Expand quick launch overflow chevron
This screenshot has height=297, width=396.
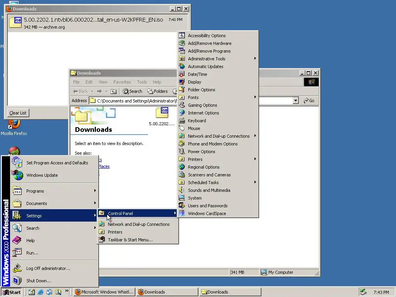pyautogui.click(x=67, y=291)
